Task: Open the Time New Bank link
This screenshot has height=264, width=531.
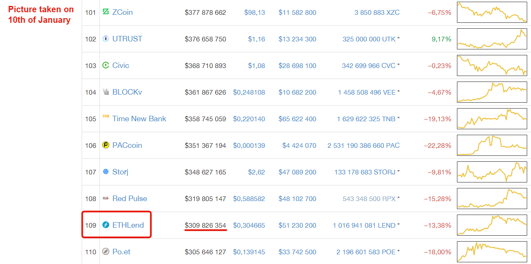Action: click(139, 119)
